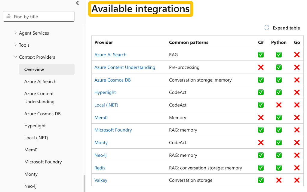Open Neo4j in the sidebar
Screen dimensions: 307x192
coord(30,186)
